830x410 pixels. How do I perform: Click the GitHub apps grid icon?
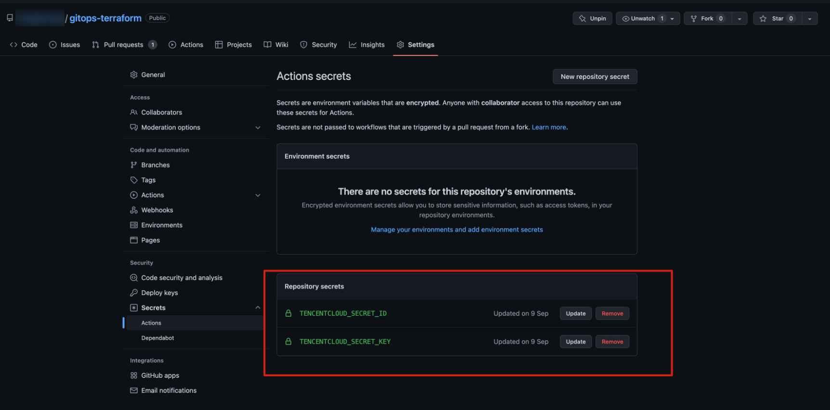(x=134, y=376)
